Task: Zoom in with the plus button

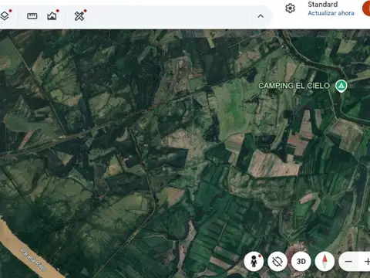Action: 366,262
